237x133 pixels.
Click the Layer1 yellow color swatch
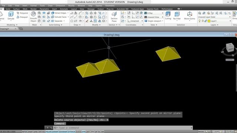point(209,21)
